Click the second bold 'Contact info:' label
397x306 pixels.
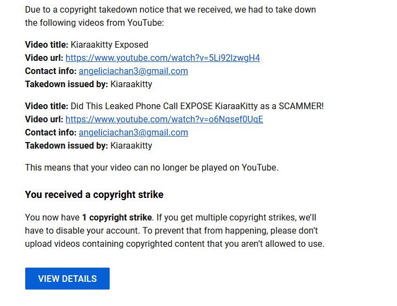pos(50,133)
